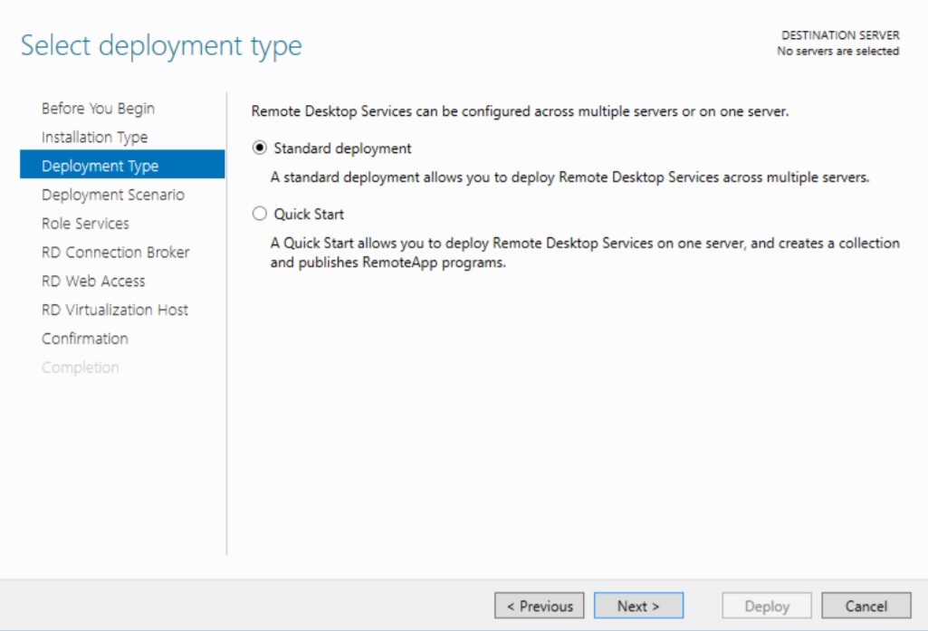
Task: Open the Confirmation step in the sidebar
Action: click(x=84, y=339)
